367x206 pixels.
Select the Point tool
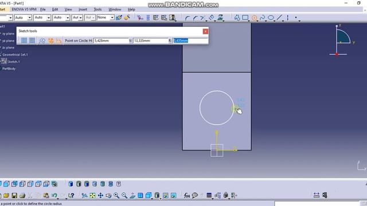(x=296, y=18)
